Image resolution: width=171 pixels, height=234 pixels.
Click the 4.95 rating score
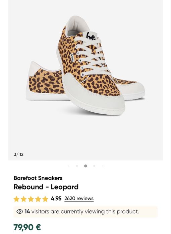coord(56,199)
